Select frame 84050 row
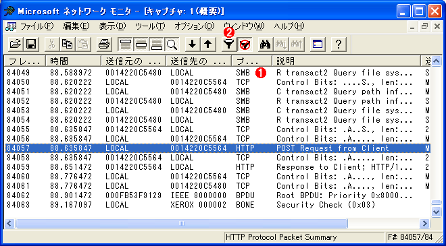 [218, 82]
